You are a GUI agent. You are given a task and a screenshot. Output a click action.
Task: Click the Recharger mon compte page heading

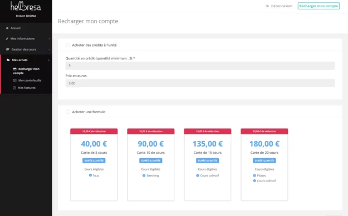(x=88, y=21)
